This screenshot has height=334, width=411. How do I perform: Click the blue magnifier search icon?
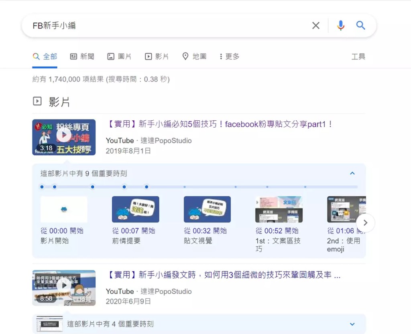(x=360, y=26)
